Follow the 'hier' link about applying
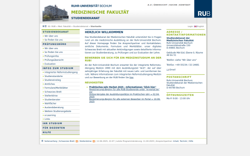The image size is (250, 156). pos(131,77)
